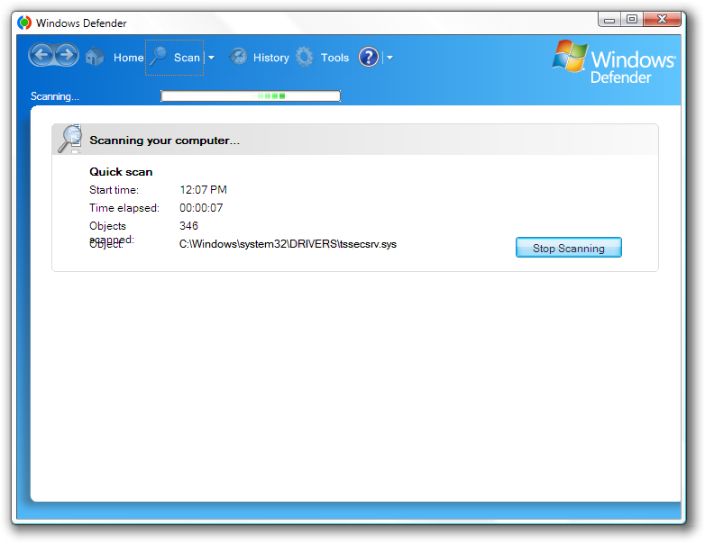Click the Windows Defender title bar icon

pos(24,23)
